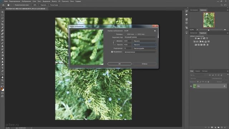Open the Height units dropdown
The width and height of the screenshot is (229, 129).
[x=145, y=45]
